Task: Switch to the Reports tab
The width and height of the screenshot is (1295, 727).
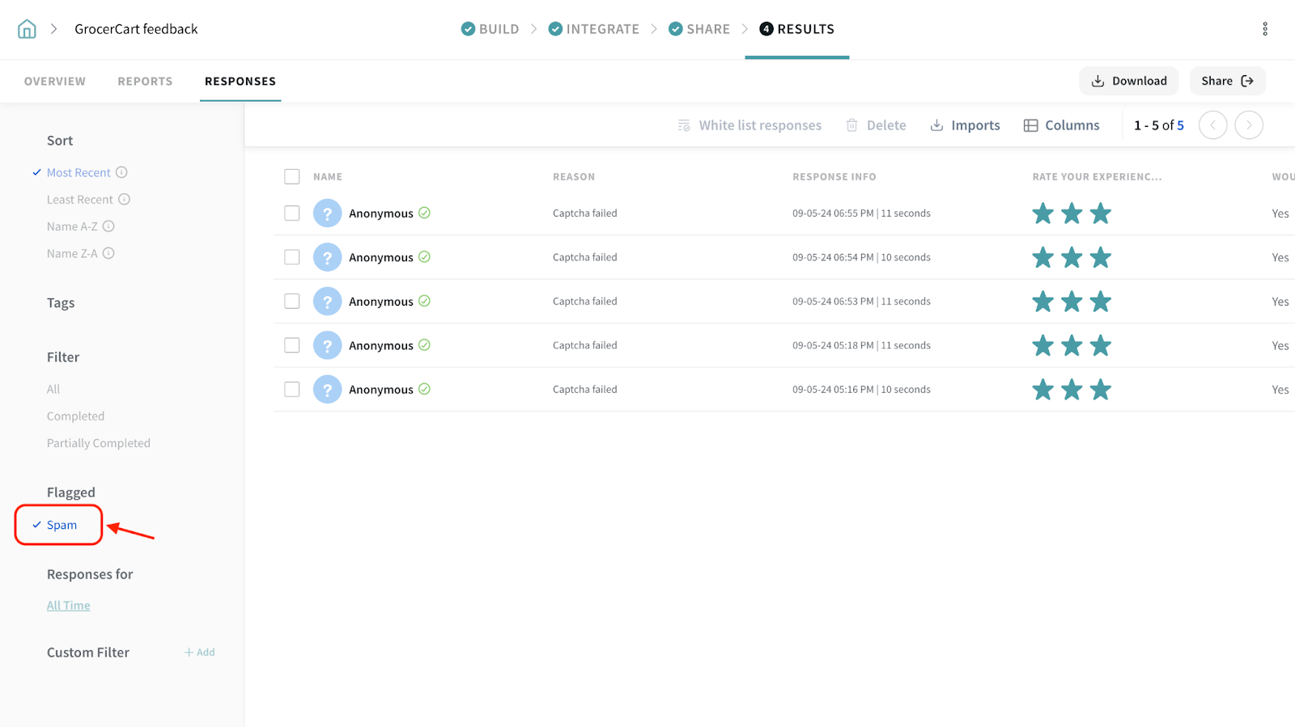Action: click(145, 82)
